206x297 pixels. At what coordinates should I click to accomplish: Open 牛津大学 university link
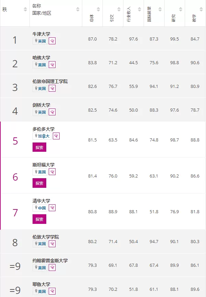pyautogui.click(x=41, y=34)
